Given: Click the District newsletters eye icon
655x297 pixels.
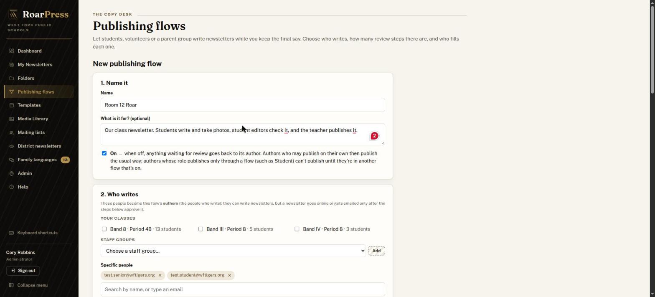Looking at the screenshot, I should coord(12,146).
